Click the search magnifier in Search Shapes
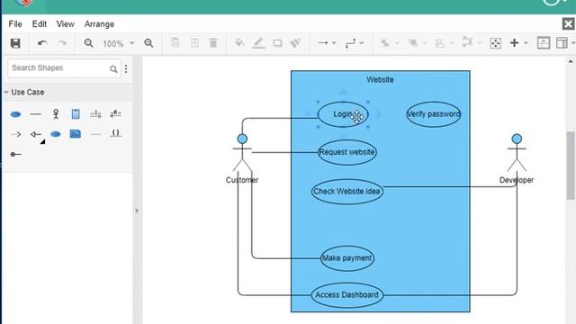 tap(113, 68)
